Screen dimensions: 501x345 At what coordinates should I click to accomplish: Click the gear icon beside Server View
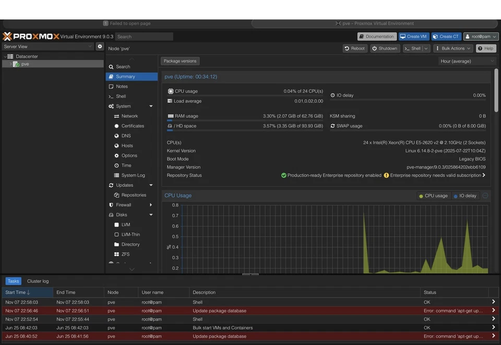click(x=100, y=46)
